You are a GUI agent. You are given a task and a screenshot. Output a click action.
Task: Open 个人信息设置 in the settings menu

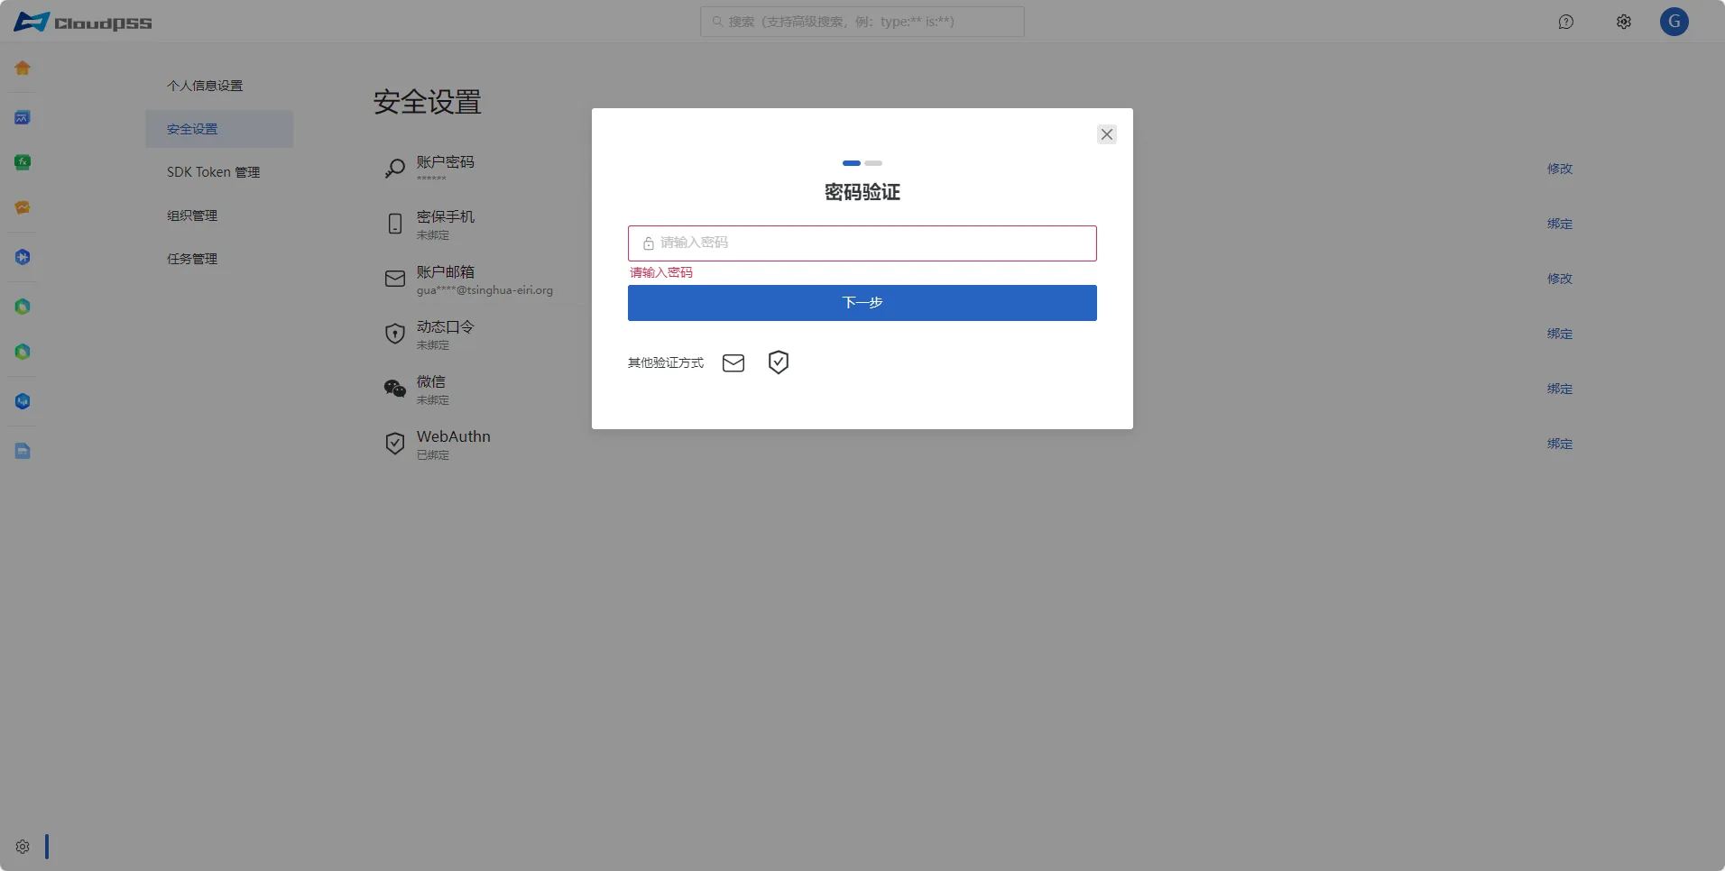click(x=205, y=86)
